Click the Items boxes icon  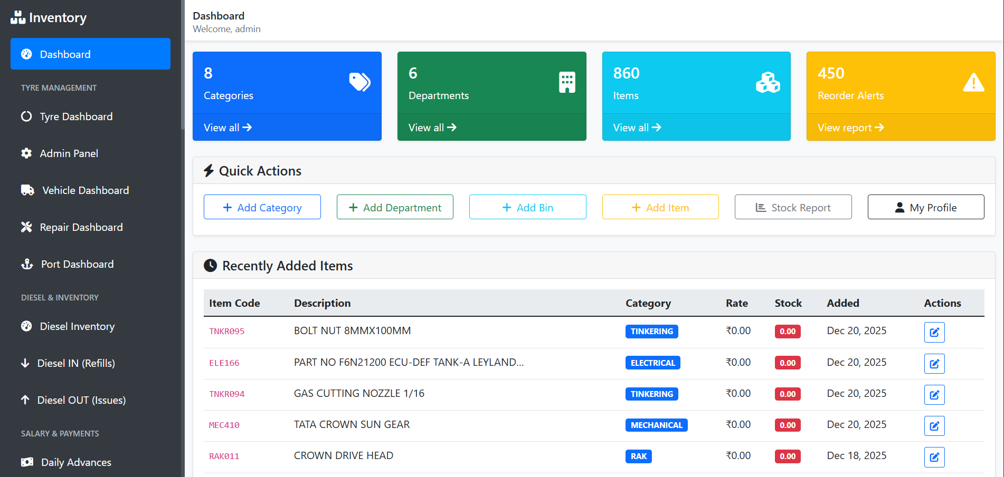pyautogui.click(x=768, y=82)
